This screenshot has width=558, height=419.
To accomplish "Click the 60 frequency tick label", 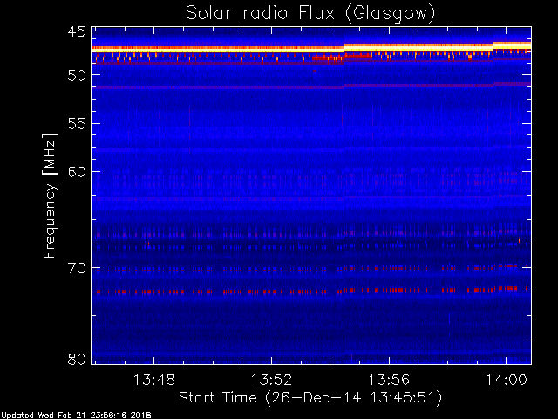I will pos(77,172).
